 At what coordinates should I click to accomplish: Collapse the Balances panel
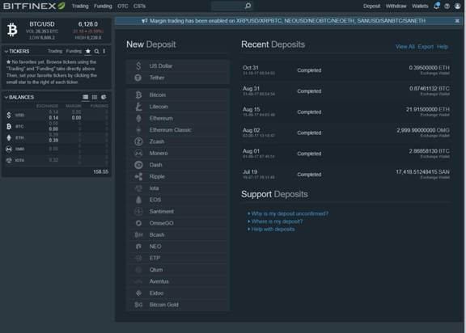pos(6,97)
